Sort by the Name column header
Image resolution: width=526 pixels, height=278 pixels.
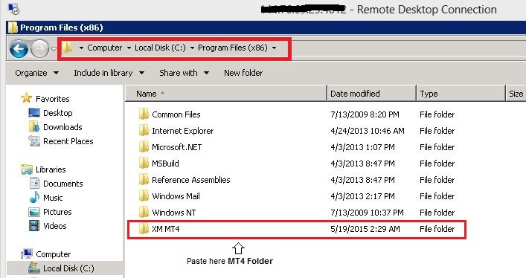(226, 94)
